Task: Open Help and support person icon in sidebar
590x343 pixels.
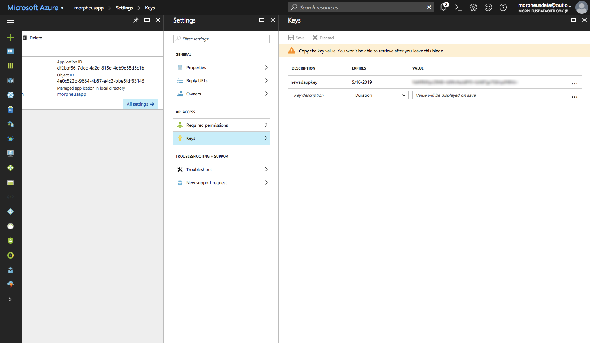Action: (x=11, y=270)
